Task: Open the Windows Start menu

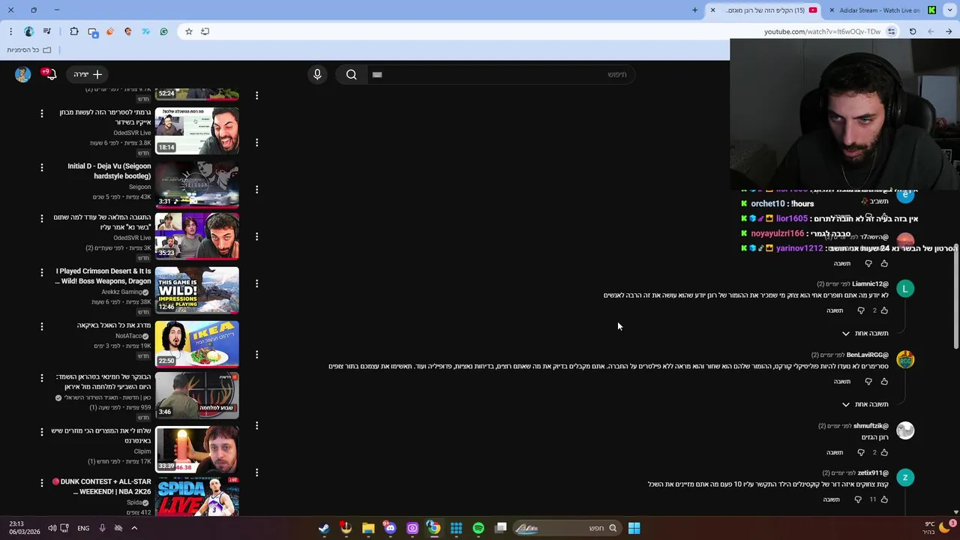Action: [x=634, y=528]
